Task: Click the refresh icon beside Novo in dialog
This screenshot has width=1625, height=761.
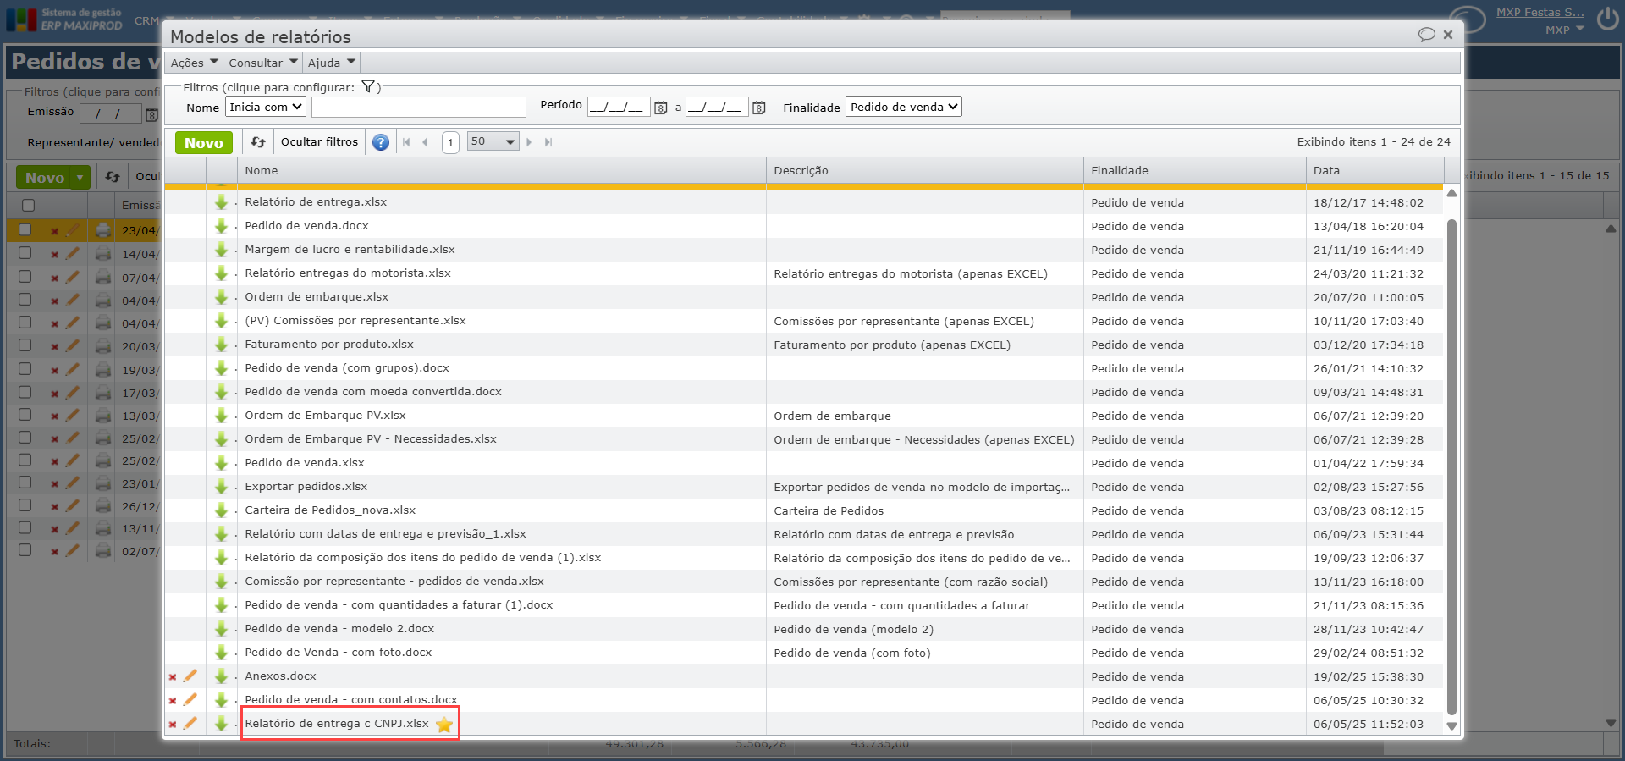Action: click(258, 142)
